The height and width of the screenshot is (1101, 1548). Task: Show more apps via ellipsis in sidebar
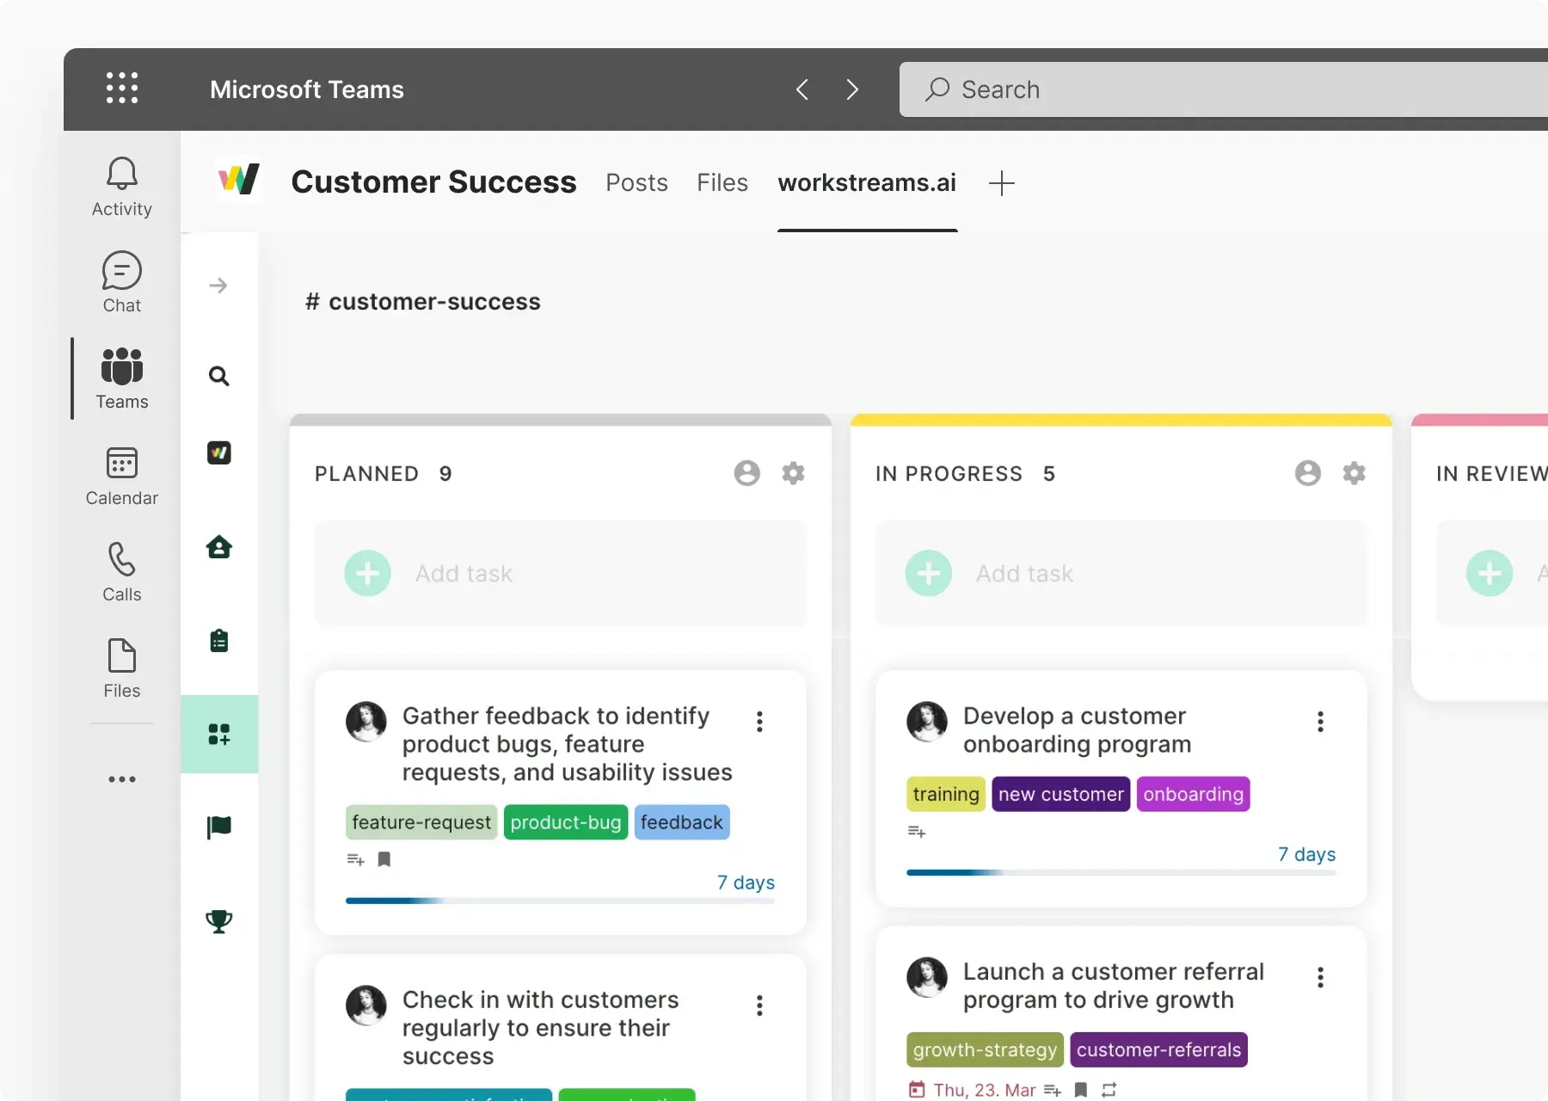(121, 779)
